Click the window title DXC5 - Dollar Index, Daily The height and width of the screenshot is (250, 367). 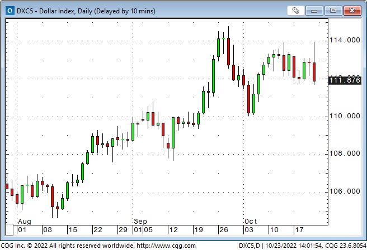pyautogui.click(x=86, y=11)
